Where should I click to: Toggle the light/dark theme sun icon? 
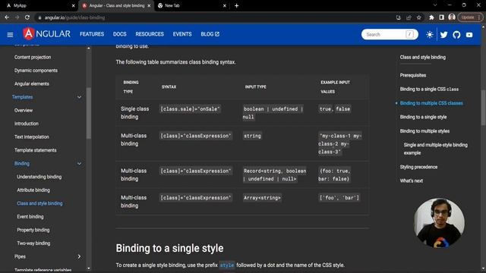pos(430,35)
